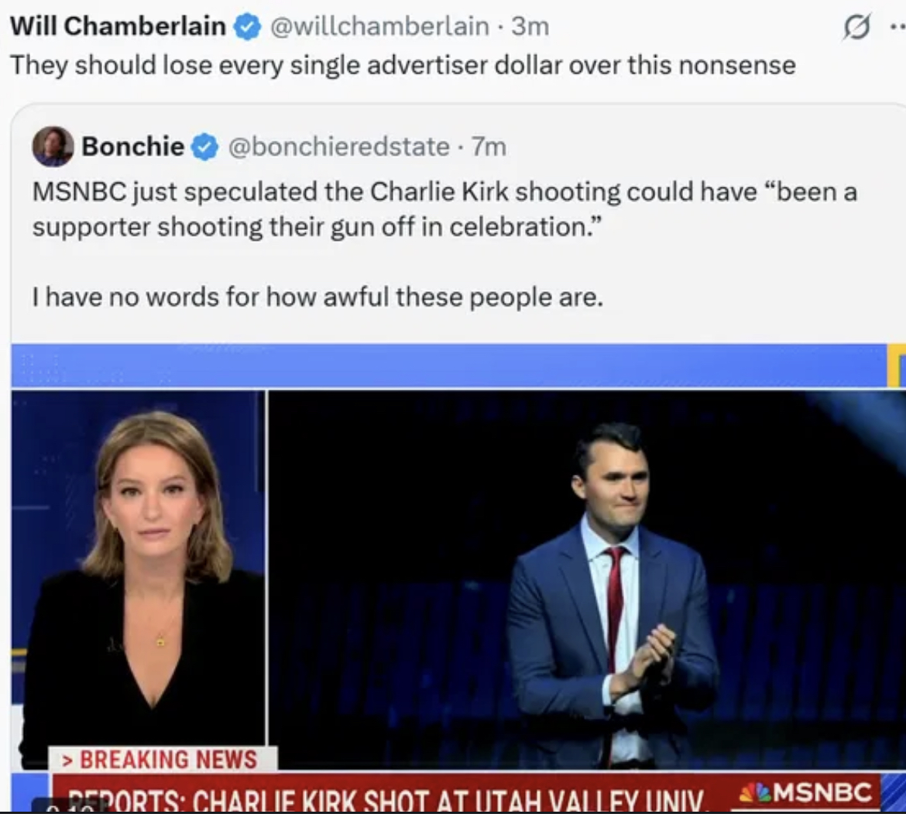
Task: Open quoted tweet text about MSNBC speculation
Action: click(444, 209)
